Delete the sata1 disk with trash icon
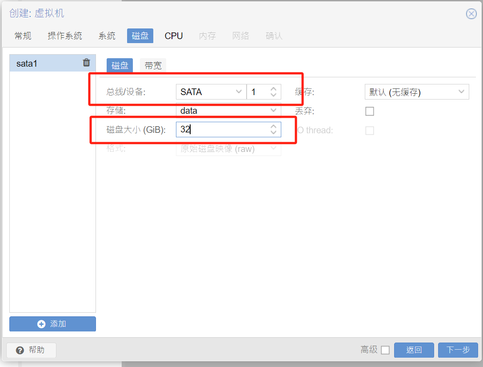 click(x=87, y=63)
